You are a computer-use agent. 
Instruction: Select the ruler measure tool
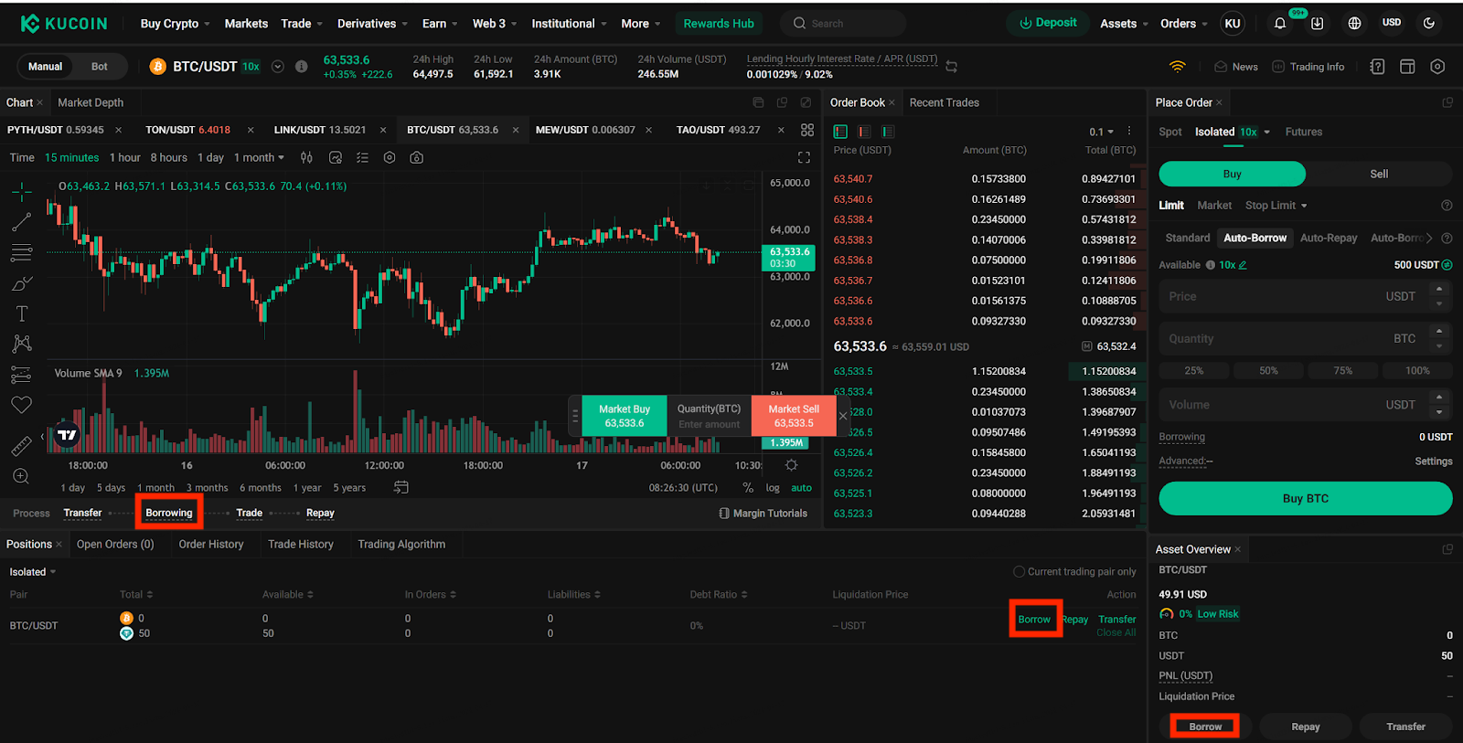(x=22, y=446)
